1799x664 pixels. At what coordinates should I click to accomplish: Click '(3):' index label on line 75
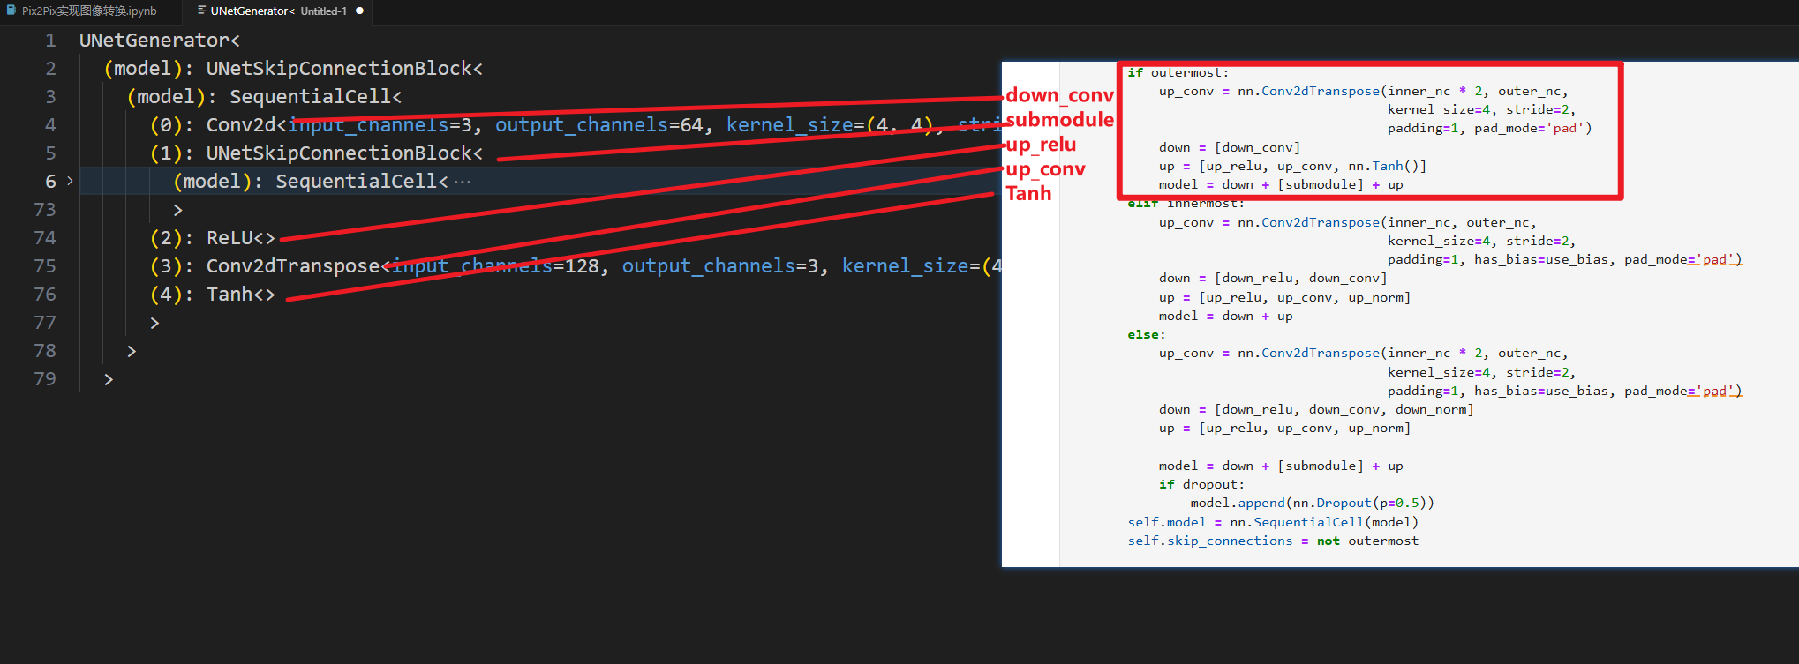click(x=172, y=266)
